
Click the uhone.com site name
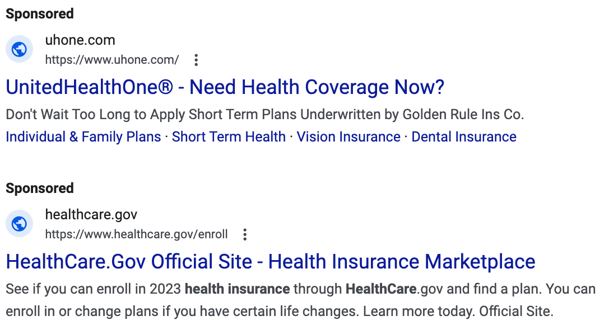(80, 40)
